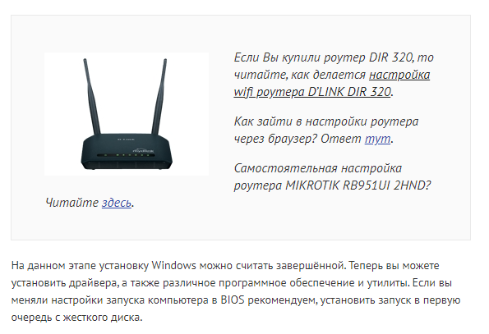Click the 'Если Вы купили роутер DIR 320' line
489x334 pixels.
click(334, 57)
